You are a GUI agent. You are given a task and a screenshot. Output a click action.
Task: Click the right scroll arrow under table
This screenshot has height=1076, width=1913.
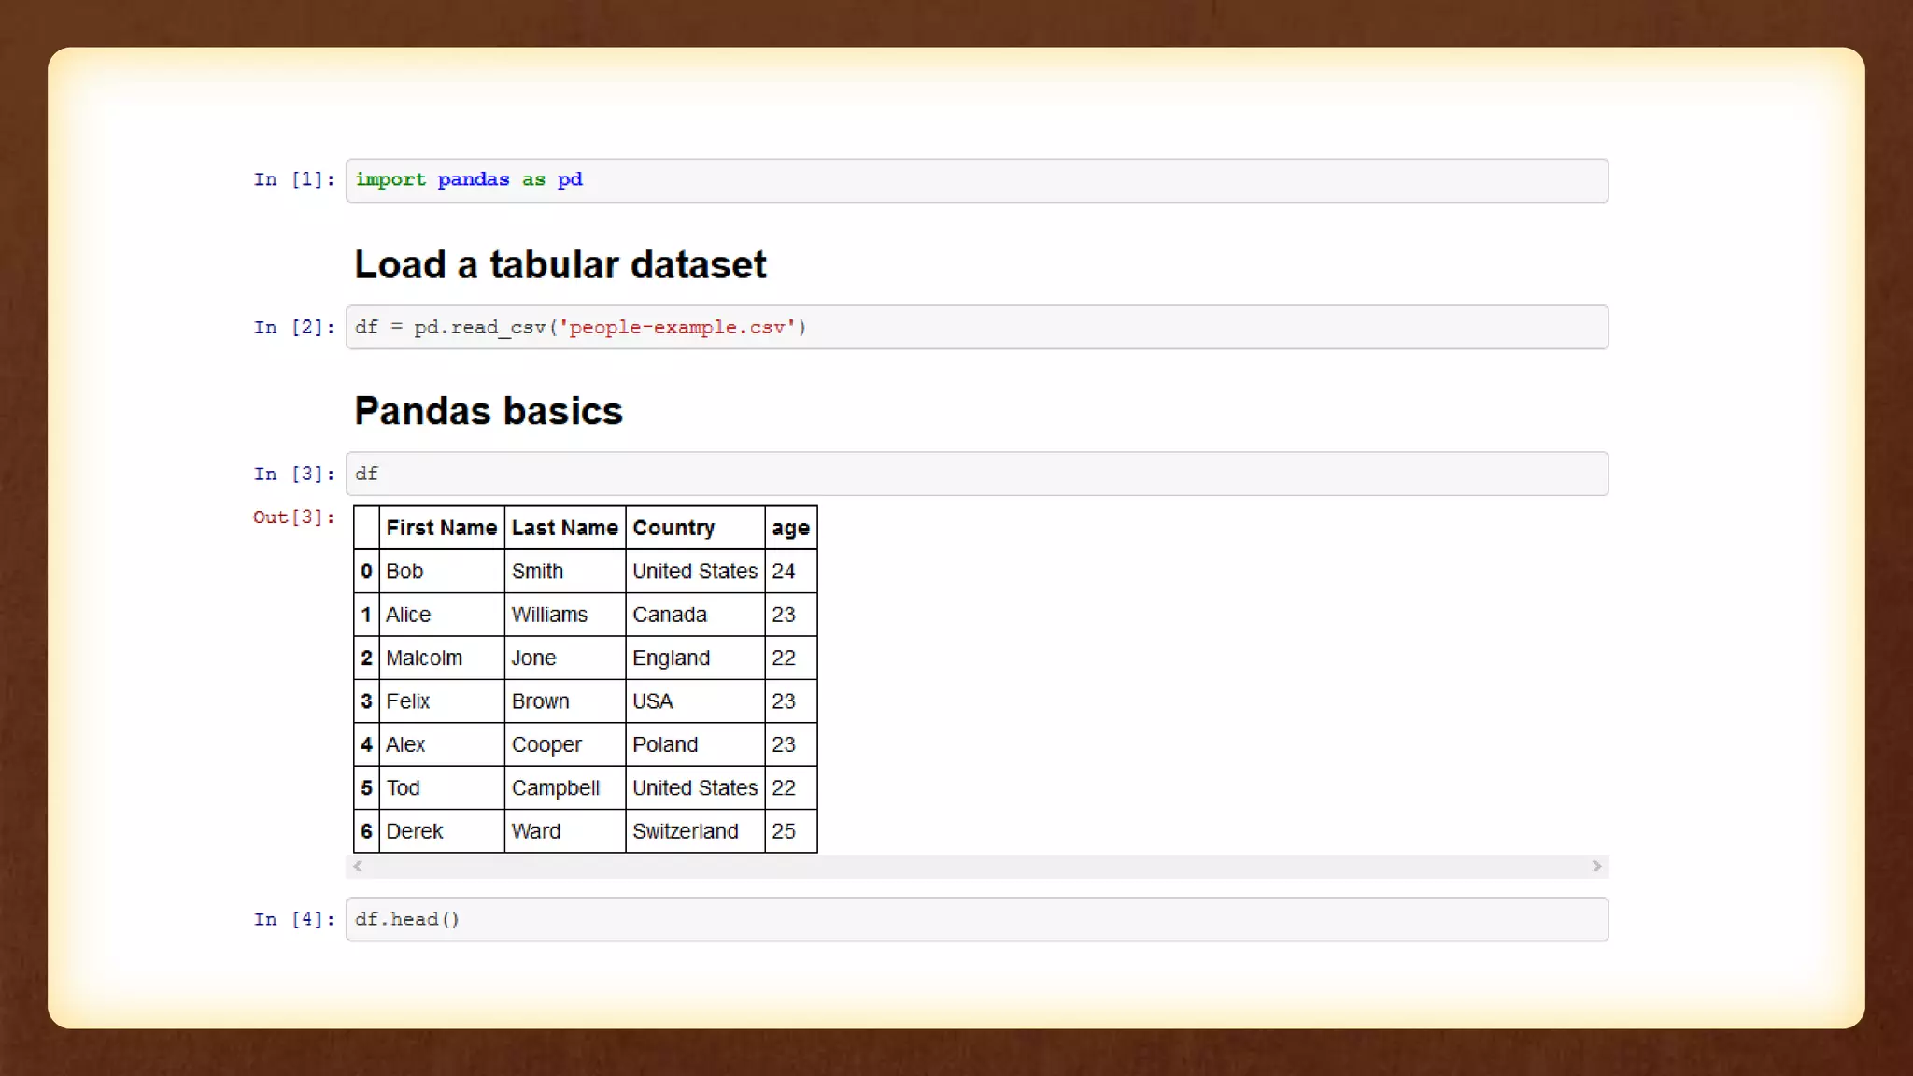[x=1596, y=867]
